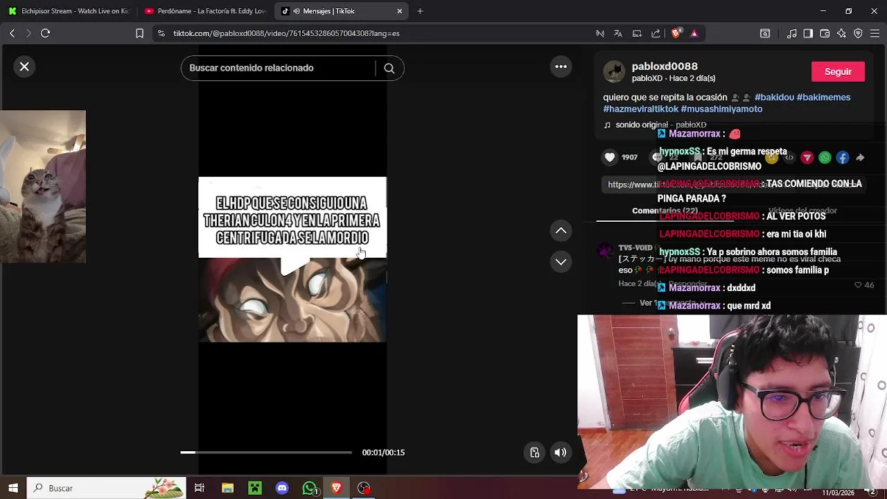Click the Seguir button
Image resolution: width=887 pixels, height=499 pixels.
click(x=838, y=71)
